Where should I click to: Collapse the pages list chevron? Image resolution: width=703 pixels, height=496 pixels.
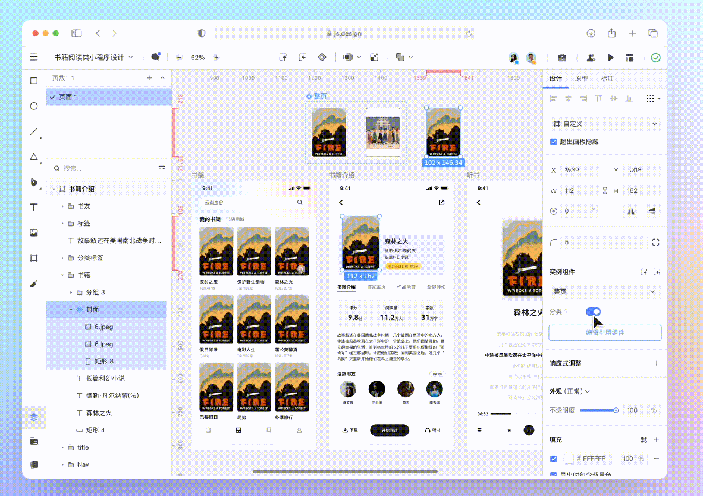pyautogui.click(x=162, y=78)
